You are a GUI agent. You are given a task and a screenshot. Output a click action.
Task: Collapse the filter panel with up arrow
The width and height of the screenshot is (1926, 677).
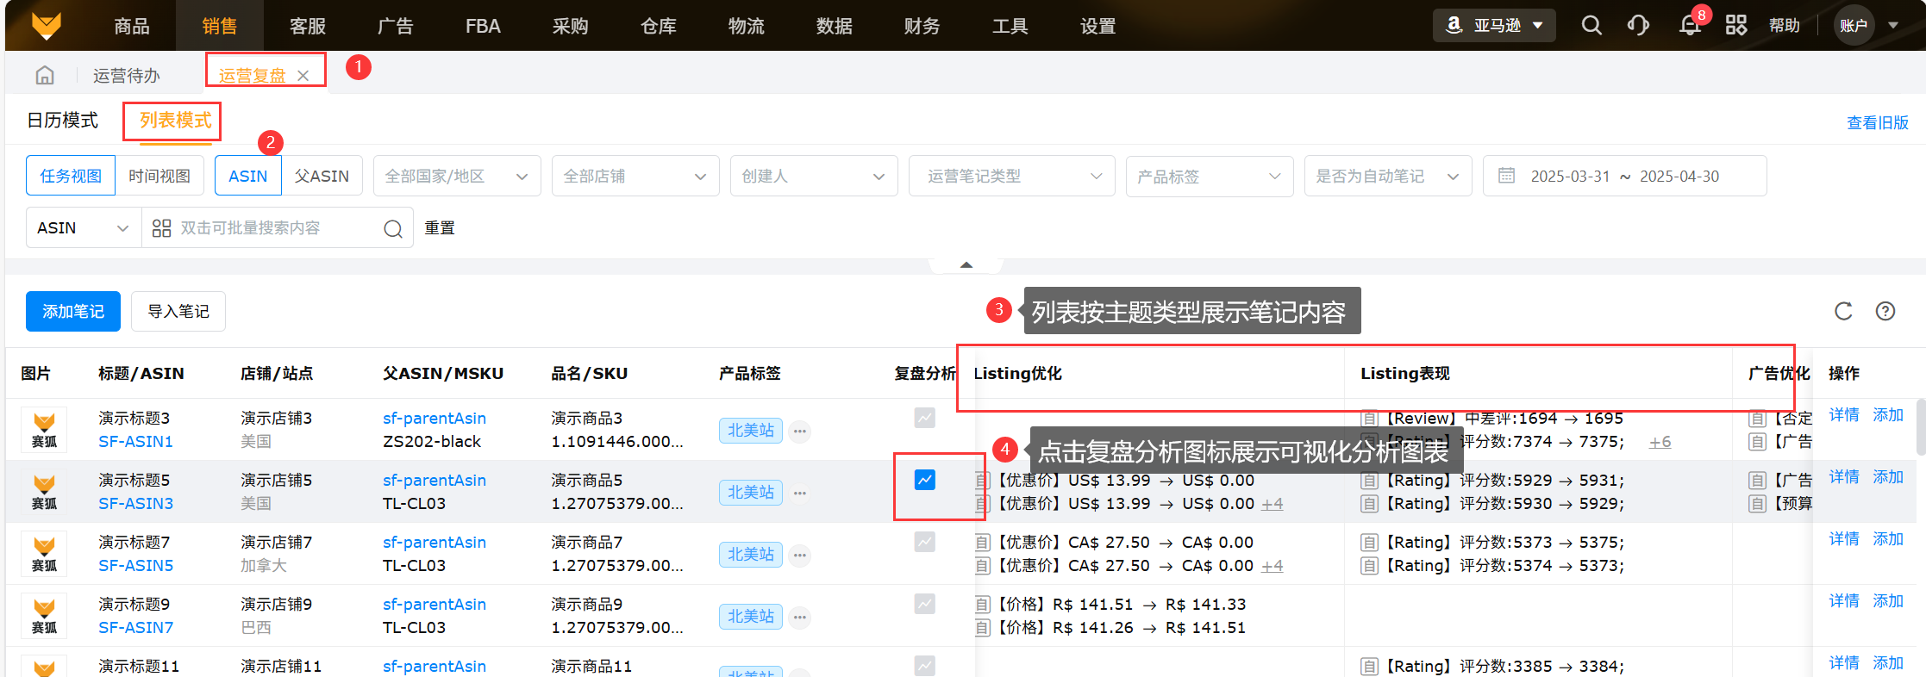click(966, 265)
